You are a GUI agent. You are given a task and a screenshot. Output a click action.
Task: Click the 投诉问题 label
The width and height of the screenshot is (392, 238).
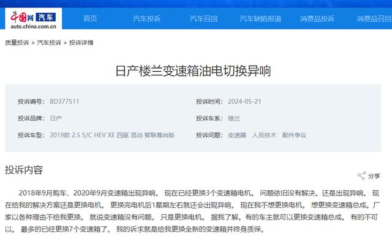tap(209, 135)
